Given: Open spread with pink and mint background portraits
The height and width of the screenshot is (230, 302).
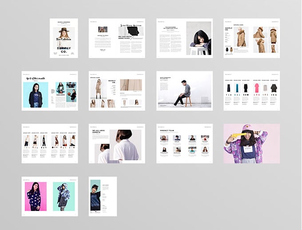Looking at the screenshot, I should click(50, 197).
